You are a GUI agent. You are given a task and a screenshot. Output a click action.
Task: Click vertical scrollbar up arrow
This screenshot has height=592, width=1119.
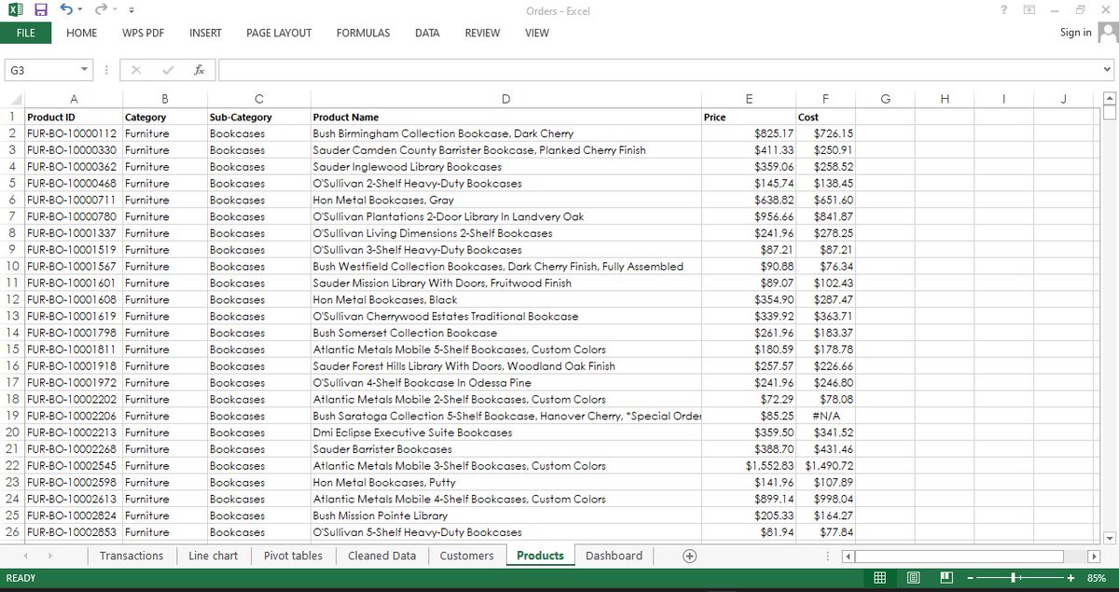(x=1109, y=99)
